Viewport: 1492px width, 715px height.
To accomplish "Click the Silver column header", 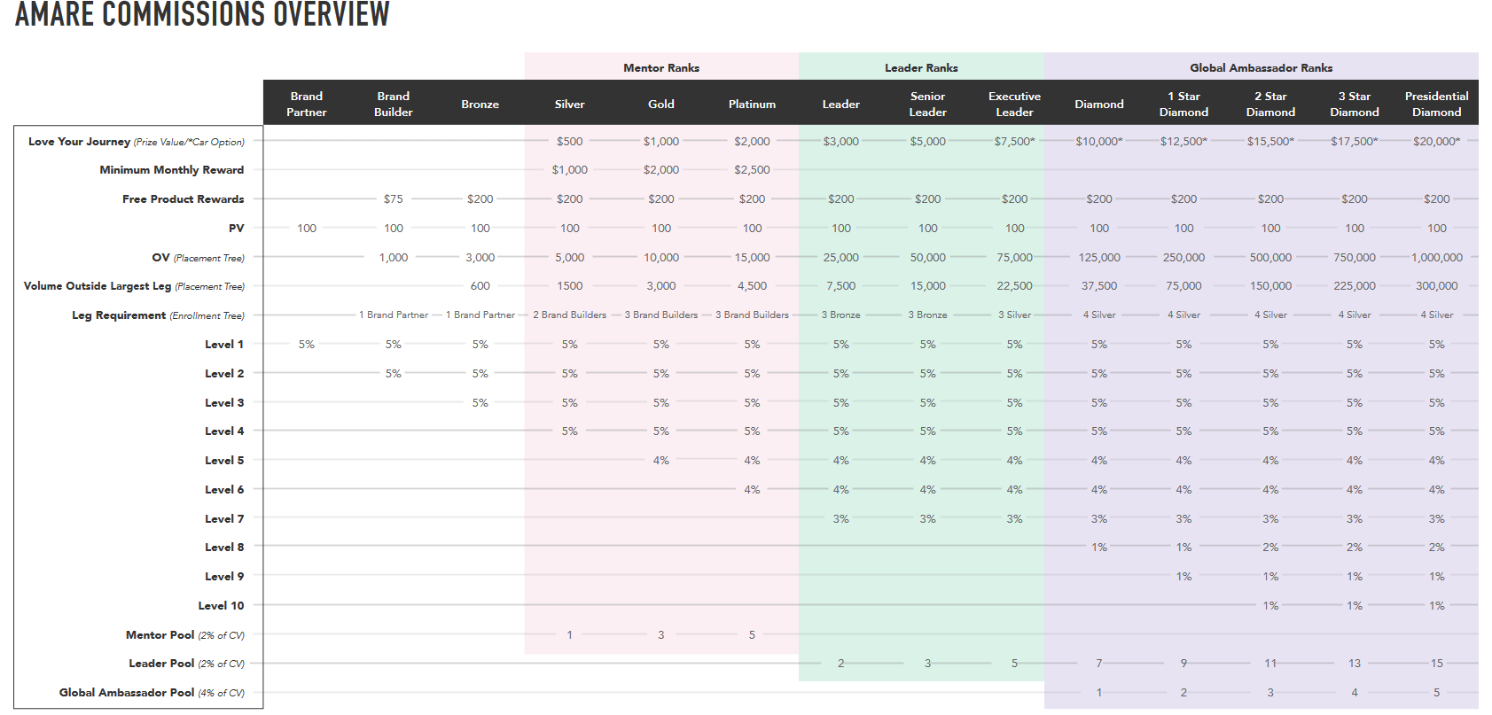I will point(570,105).
